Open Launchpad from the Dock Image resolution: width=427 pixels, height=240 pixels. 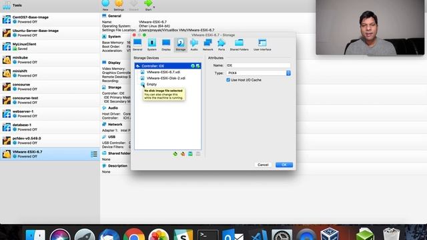(85, 235)
